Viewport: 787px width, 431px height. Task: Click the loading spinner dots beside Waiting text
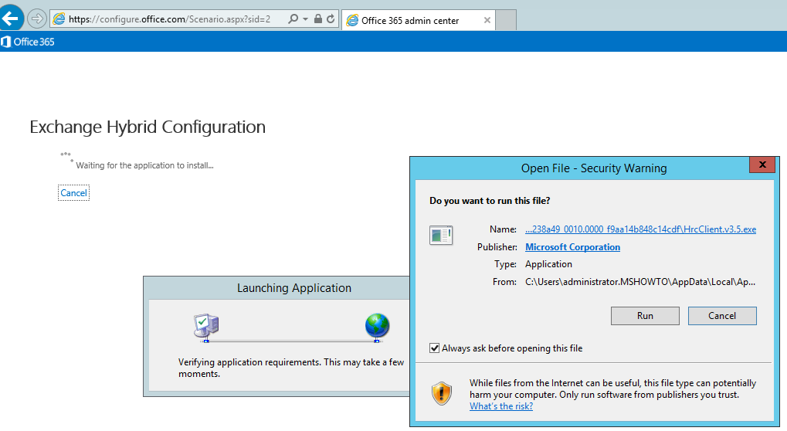(66, 156)
